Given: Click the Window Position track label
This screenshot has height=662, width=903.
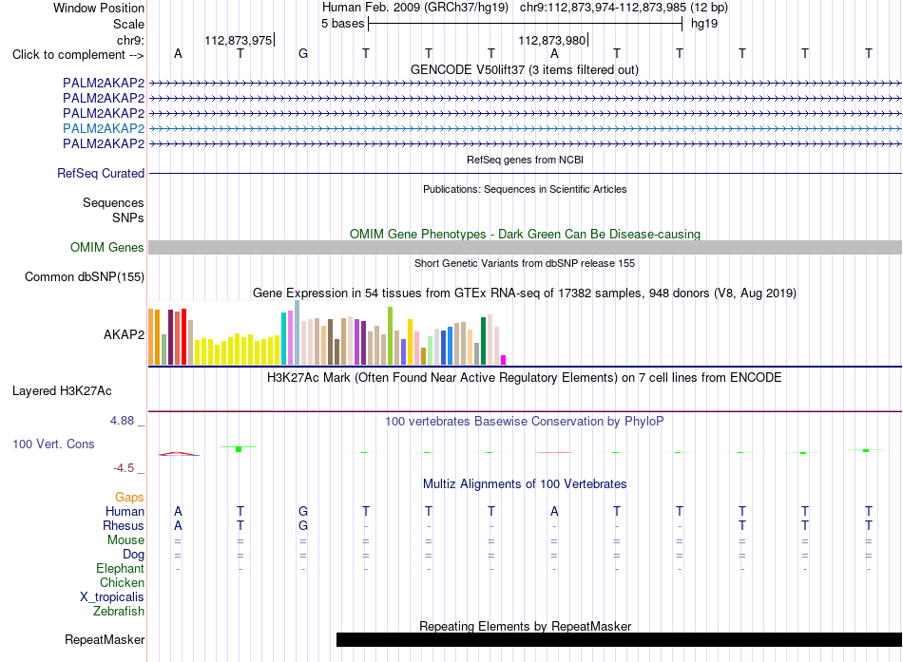Looking at the screenshot, I should tap(99, 8).
